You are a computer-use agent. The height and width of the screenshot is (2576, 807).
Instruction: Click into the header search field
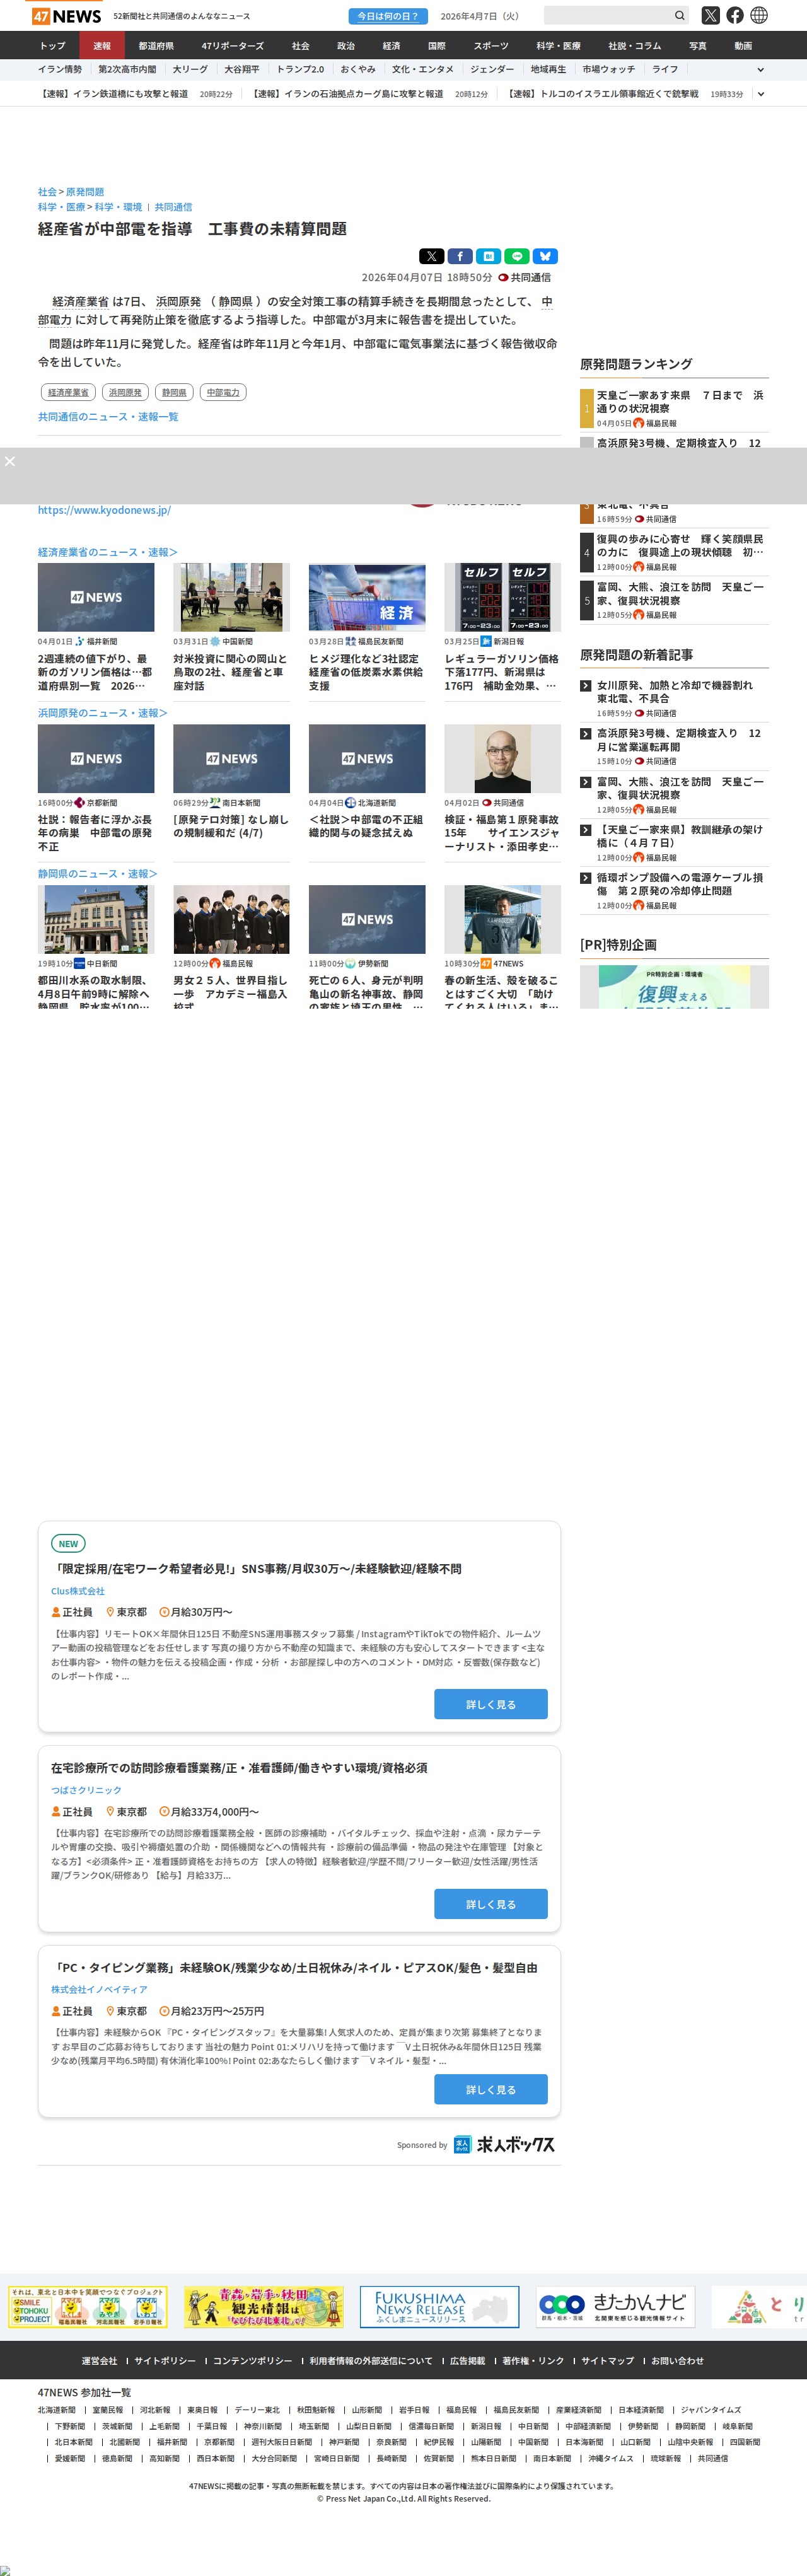point(607,16)
